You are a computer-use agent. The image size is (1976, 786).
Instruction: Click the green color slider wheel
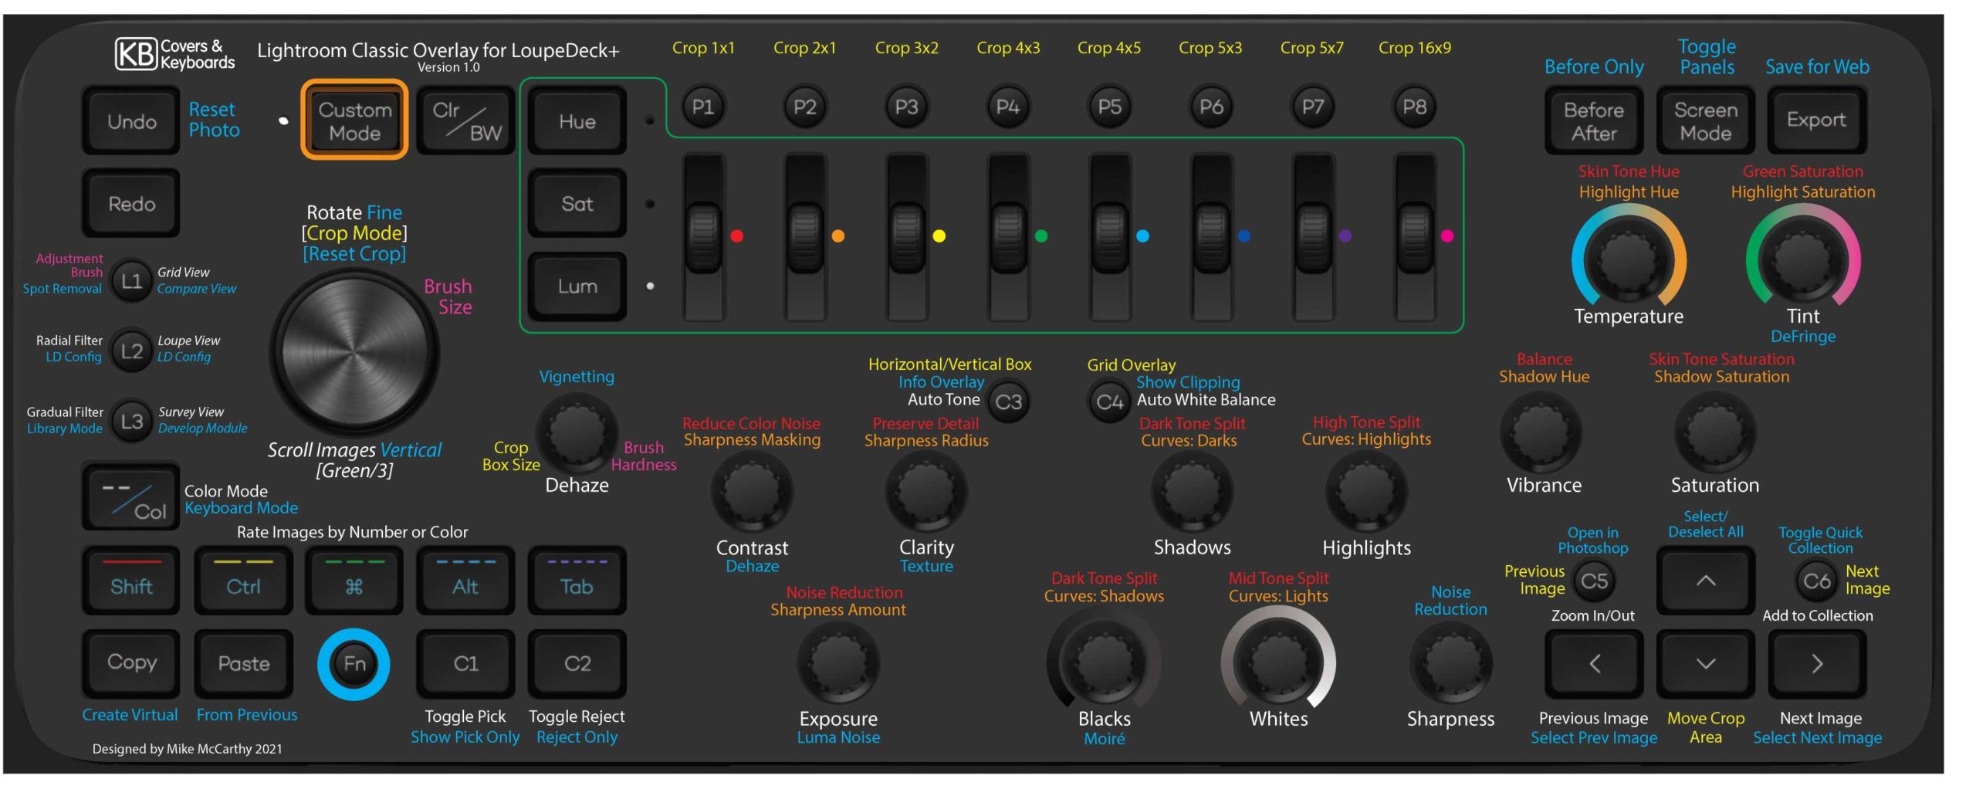1008,237
